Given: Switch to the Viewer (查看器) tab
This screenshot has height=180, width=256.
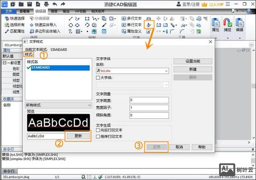Looking at the screenshot, I should (25, 11).
